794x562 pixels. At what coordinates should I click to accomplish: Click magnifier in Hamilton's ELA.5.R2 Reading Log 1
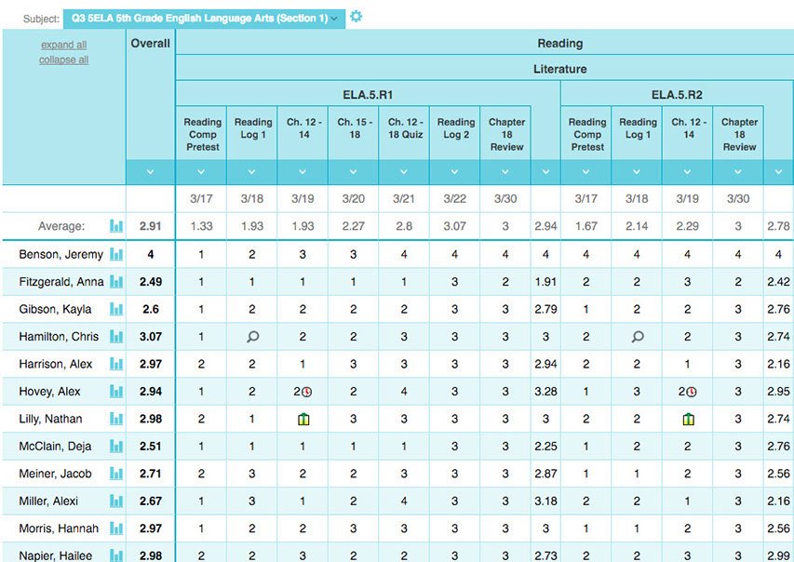pos(638,337)
